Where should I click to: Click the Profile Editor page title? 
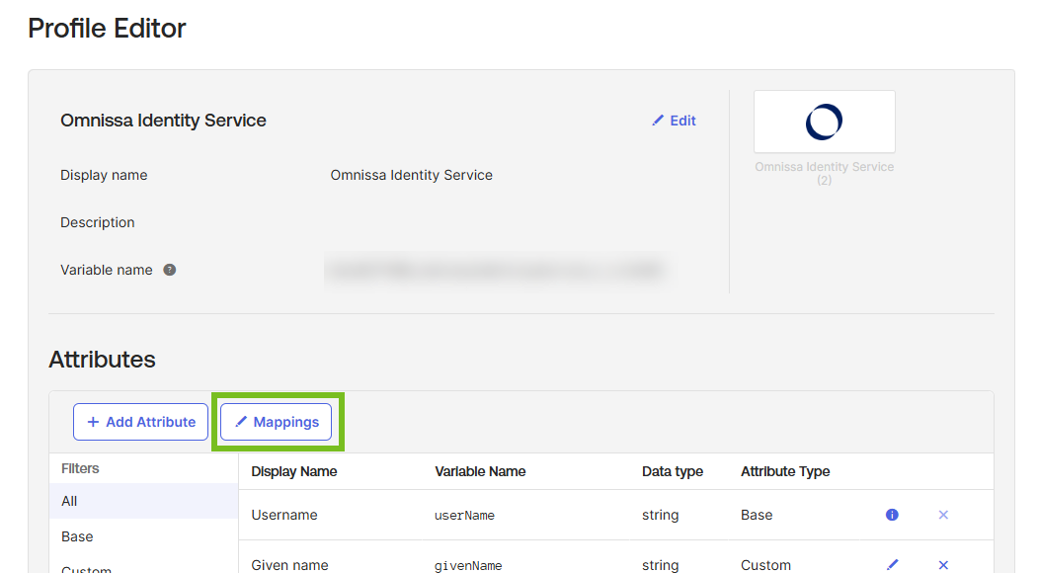coord(107,29)
